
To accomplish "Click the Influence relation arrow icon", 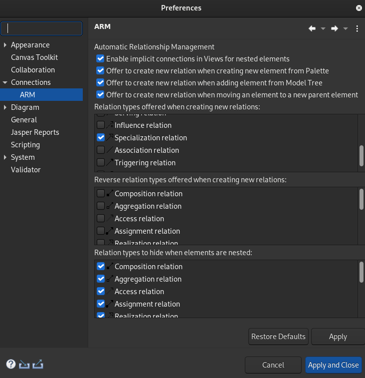I will click(x=110, y=125).
